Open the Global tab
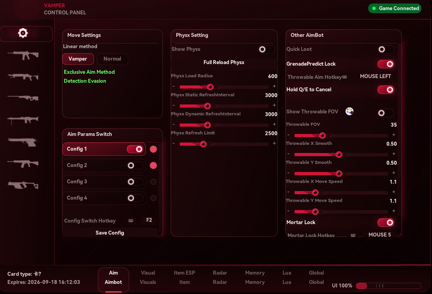Screen dimensions: 432x294 pos(316,278)
